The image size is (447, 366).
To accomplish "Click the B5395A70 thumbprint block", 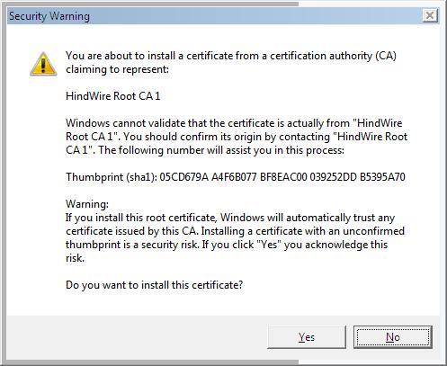I will pyautogui.click(x=382, y=177).
